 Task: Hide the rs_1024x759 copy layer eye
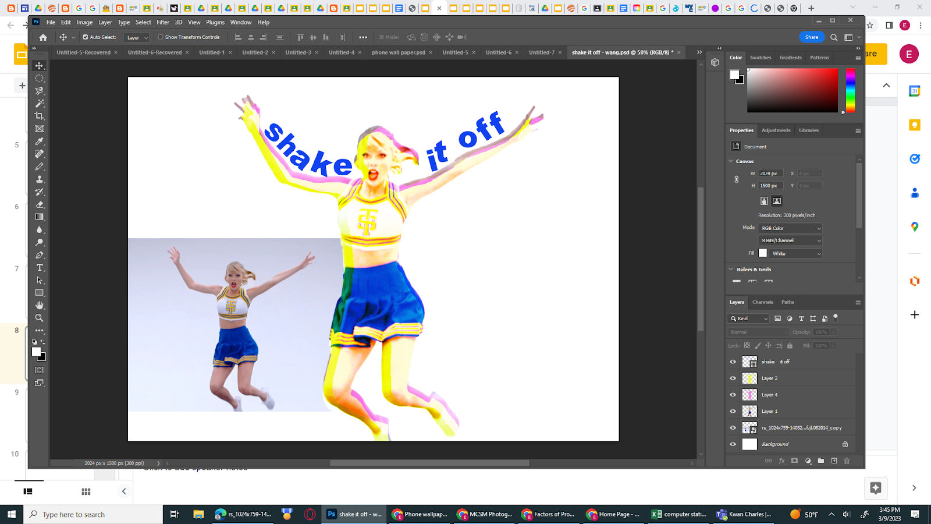point(733,428)
